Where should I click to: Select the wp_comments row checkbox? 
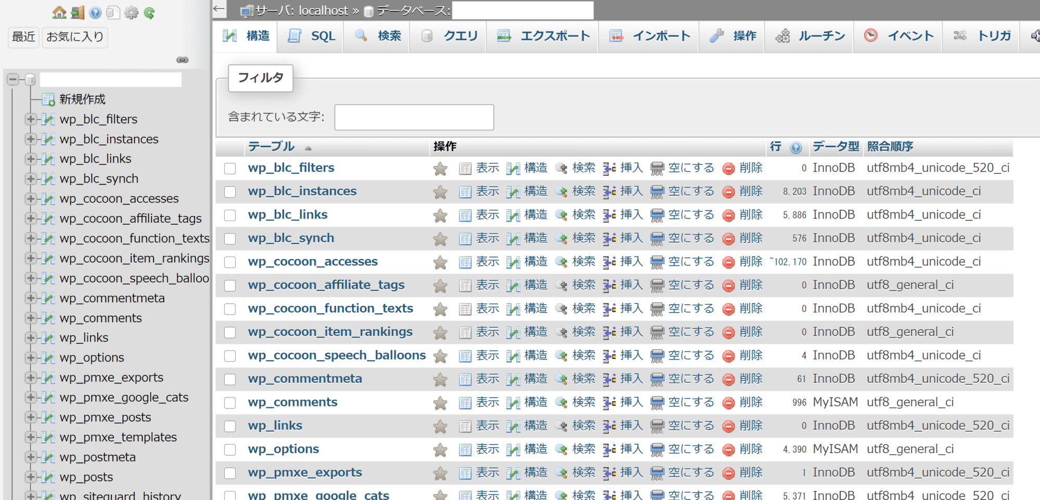230,403
